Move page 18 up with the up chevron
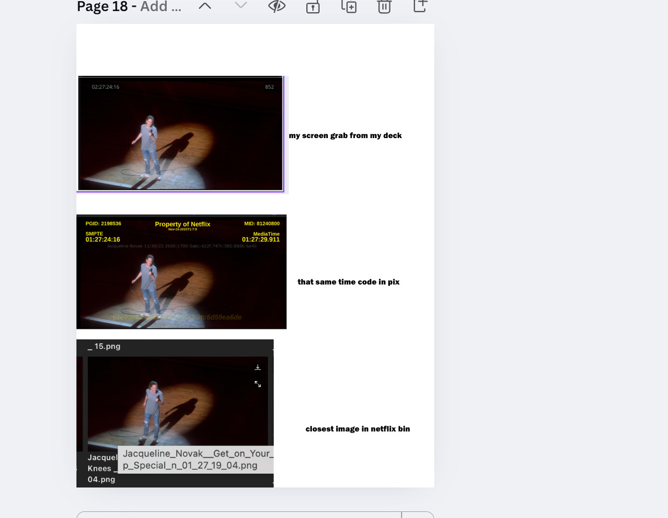 tap(205, 6)
